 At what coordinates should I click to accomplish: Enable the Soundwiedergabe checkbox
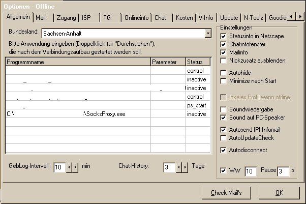[x=223, y=109]
